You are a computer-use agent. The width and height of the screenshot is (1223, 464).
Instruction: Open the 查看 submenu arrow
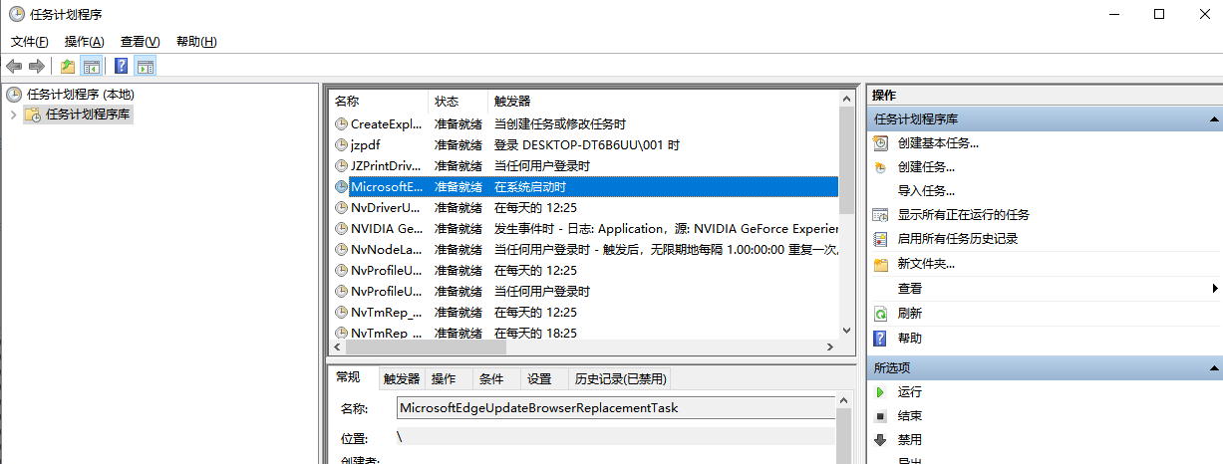1215,289
